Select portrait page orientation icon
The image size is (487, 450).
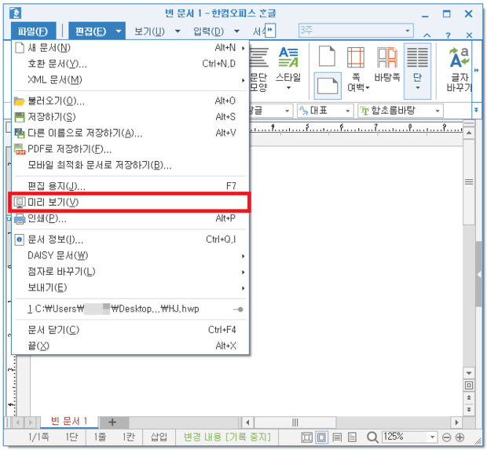point(327,57)
